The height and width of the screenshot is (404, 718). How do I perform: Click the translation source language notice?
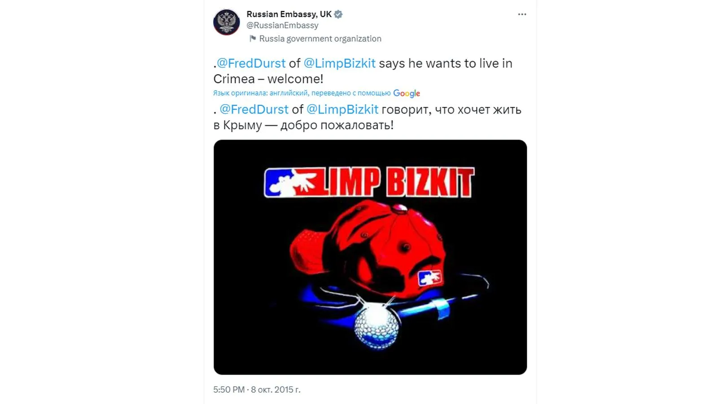point(302,93)
